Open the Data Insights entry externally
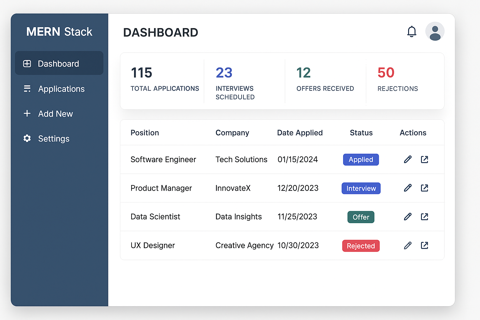This screenshot has width=480, height=320. pos(424,217)
